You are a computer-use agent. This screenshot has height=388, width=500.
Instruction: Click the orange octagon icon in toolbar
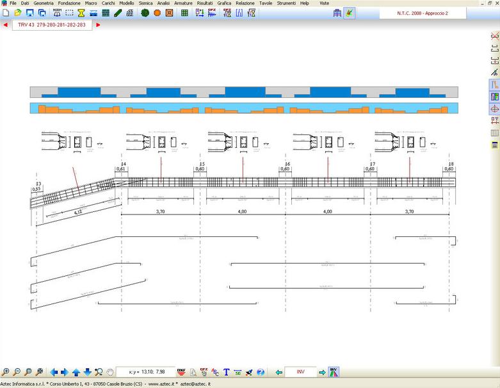157,13
